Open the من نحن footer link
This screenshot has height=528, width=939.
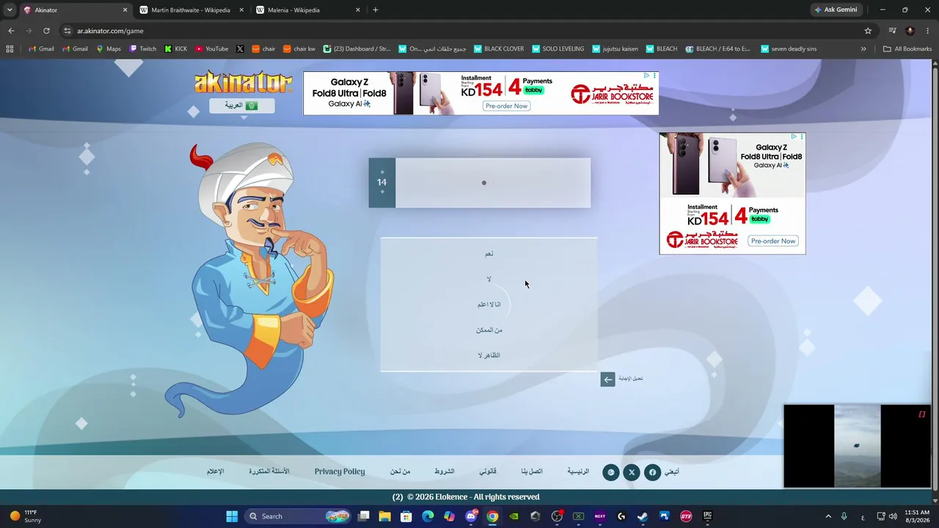(x=400, y=472)
